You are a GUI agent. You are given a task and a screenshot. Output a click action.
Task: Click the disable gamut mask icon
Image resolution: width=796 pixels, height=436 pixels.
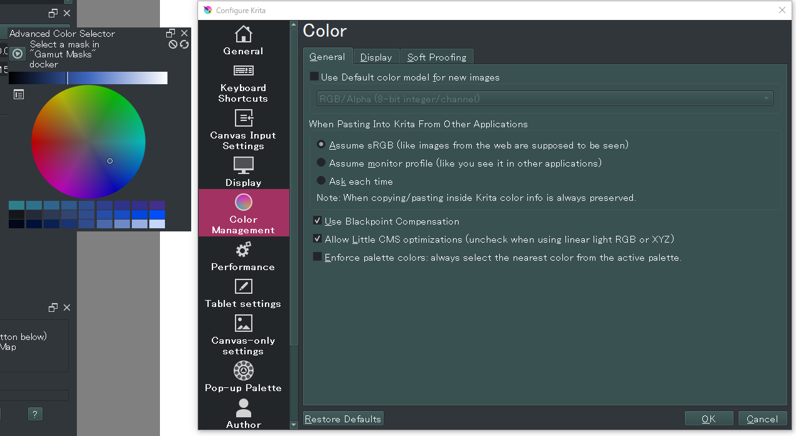coord(173,44)
